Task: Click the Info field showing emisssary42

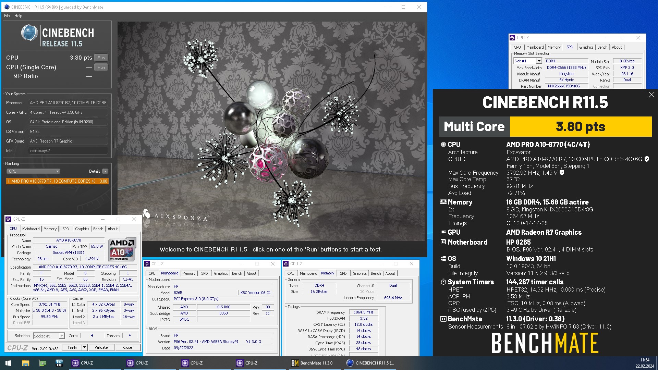Action: tap(68, 151)
